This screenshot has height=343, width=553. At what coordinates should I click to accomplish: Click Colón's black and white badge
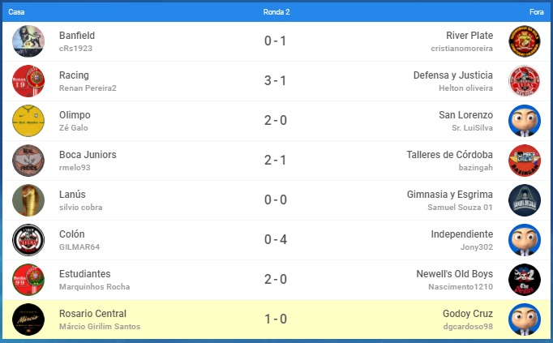(x=28, y=240)
